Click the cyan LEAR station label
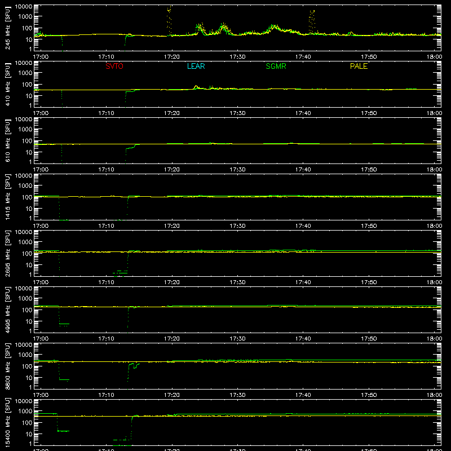The height and width of the screenshot is (451, 451). point(196,66)
